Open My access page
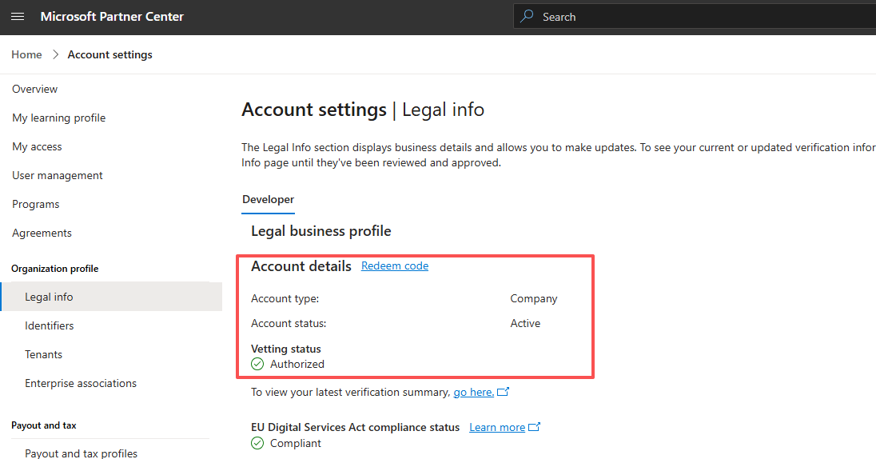 pyautogui.click(x=37, y=146)
